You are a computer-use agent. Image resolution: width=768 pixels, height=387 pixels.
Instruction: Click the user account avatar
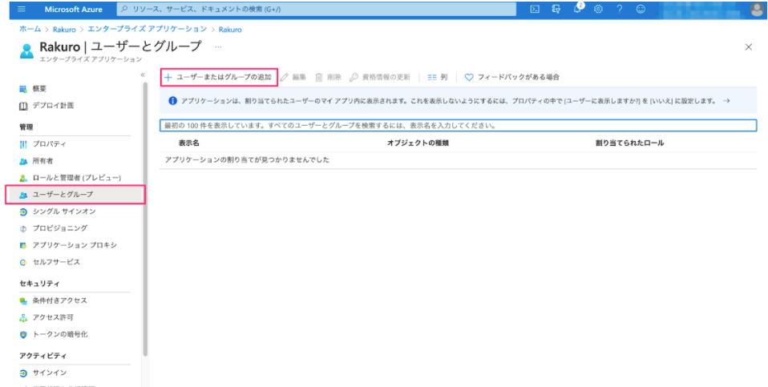(x=758, y=10)
